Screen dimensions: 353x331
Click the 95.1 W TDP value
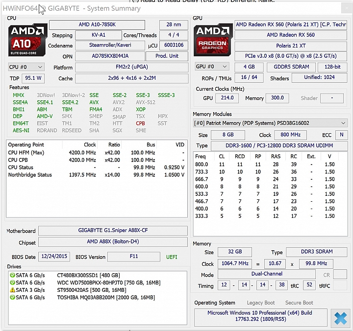33,78
